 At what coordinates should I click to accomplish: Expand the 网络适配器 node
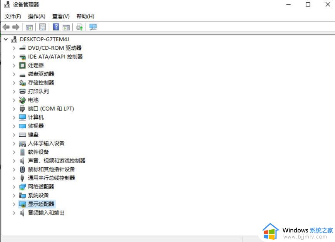tap(14, 187)
